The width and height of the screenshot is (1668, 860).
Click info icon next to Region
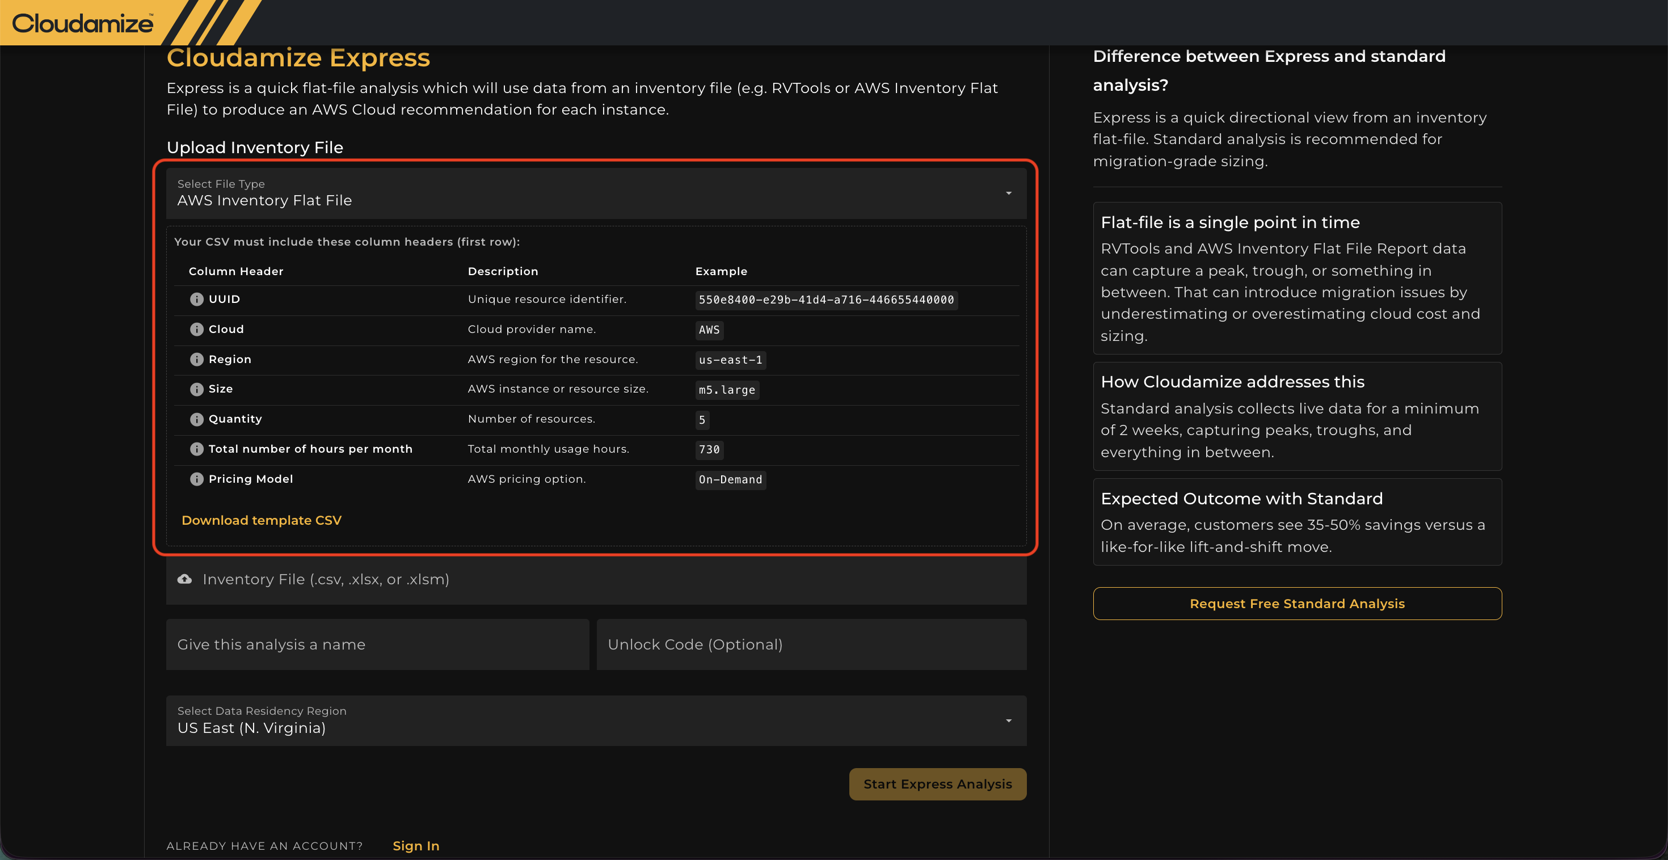[197, 360]
